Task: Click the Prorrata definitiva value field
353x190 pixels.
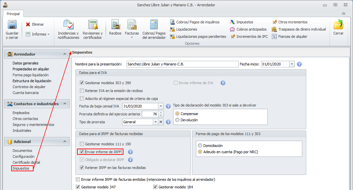Action: tap(150, 114)
